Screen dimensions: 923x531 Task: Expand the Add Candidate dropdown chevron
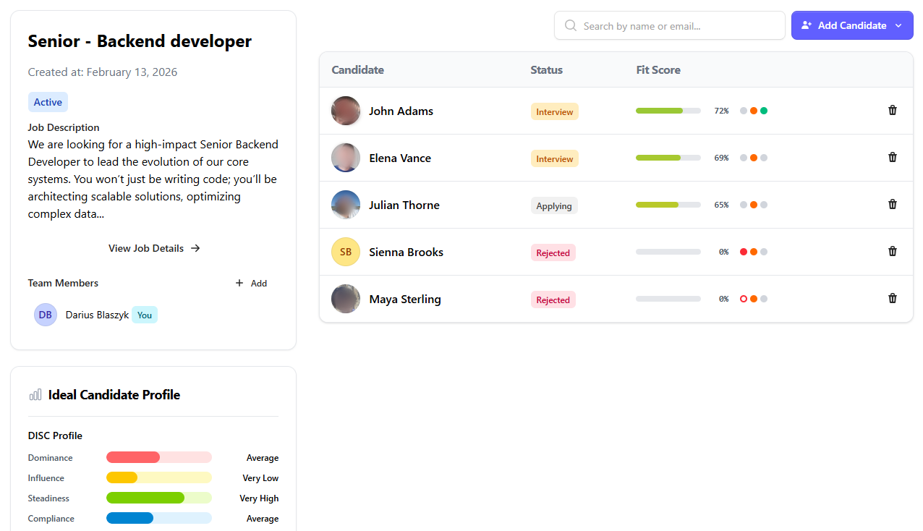pyautogui.click(x=898, y=25)
